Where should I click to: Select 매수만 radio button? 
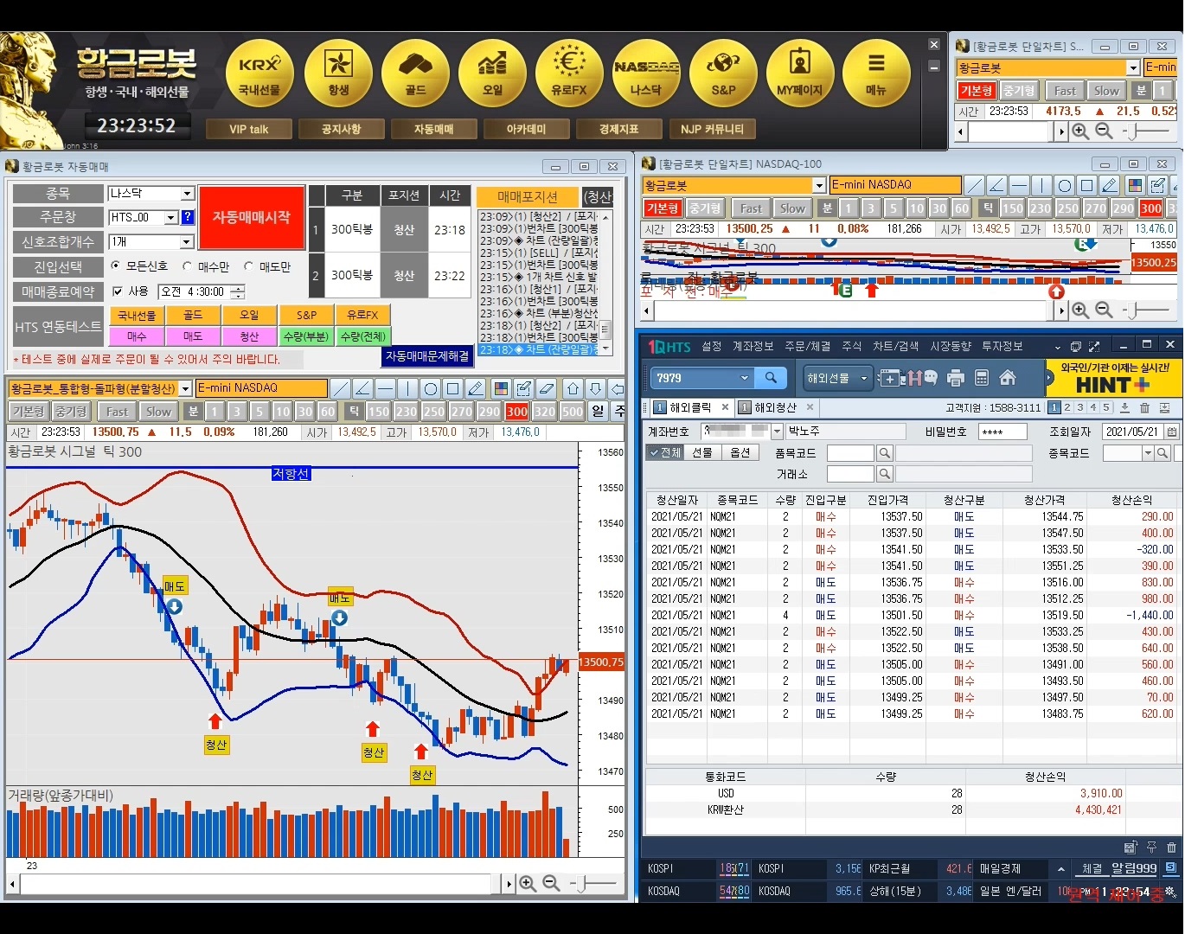point(188,266)
